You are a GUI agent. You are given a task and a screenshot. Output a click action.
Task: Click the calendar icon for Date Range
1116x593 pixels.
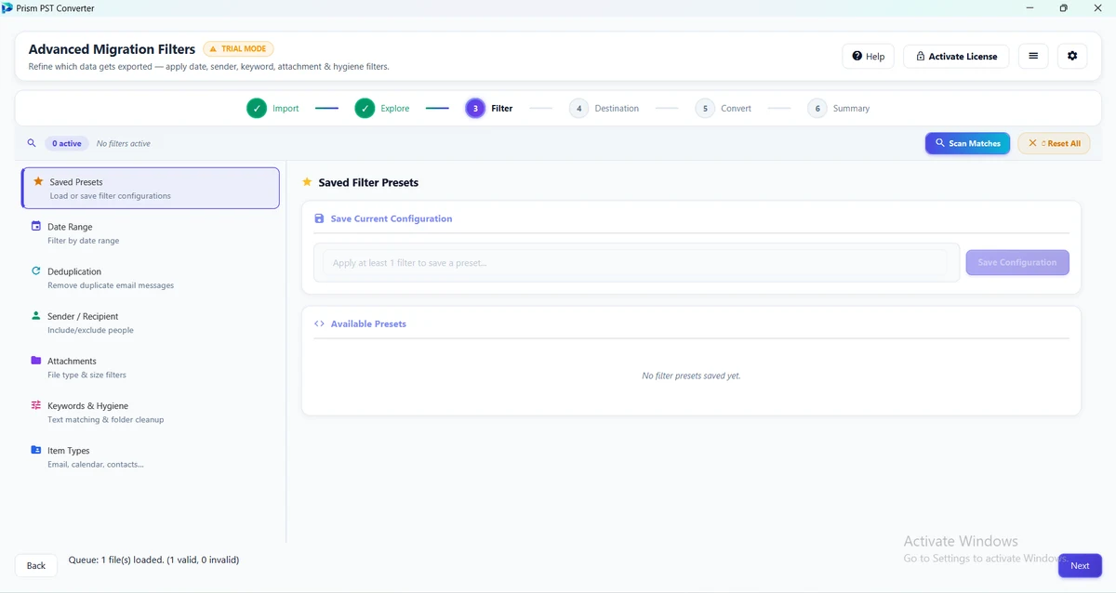(x=36, y=226)
